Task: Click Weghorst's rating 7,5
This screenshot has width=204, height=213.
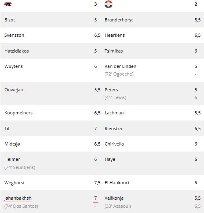Action: point(98,183)
